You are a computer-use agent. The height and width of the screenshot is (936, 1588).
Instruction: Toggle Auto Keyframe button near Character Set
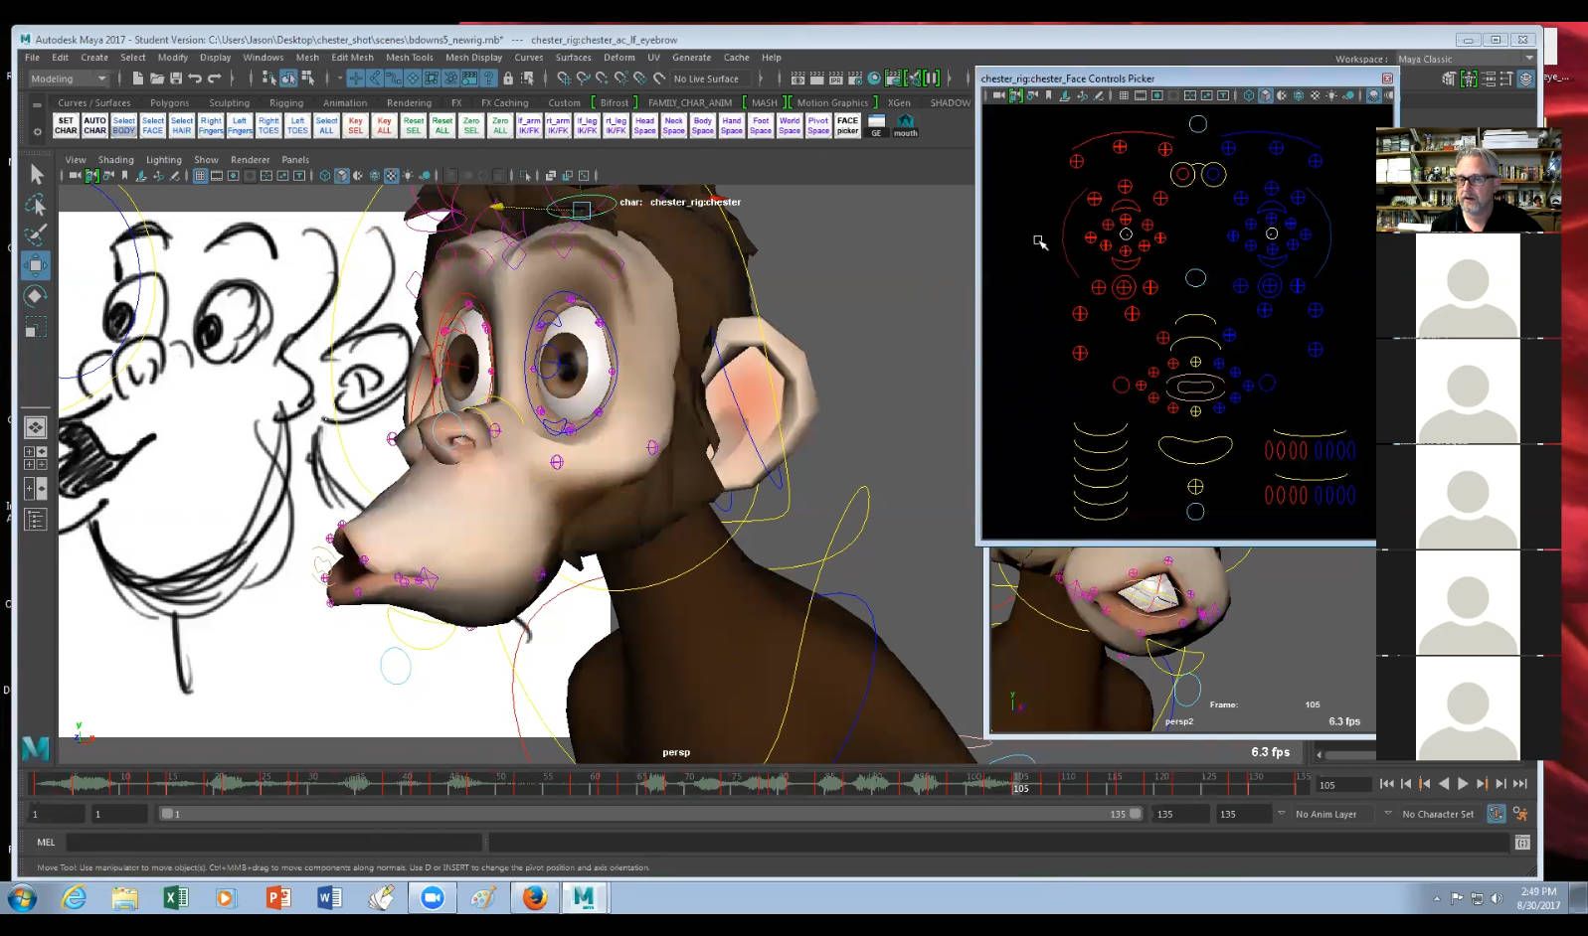[x=1496, y=814]
